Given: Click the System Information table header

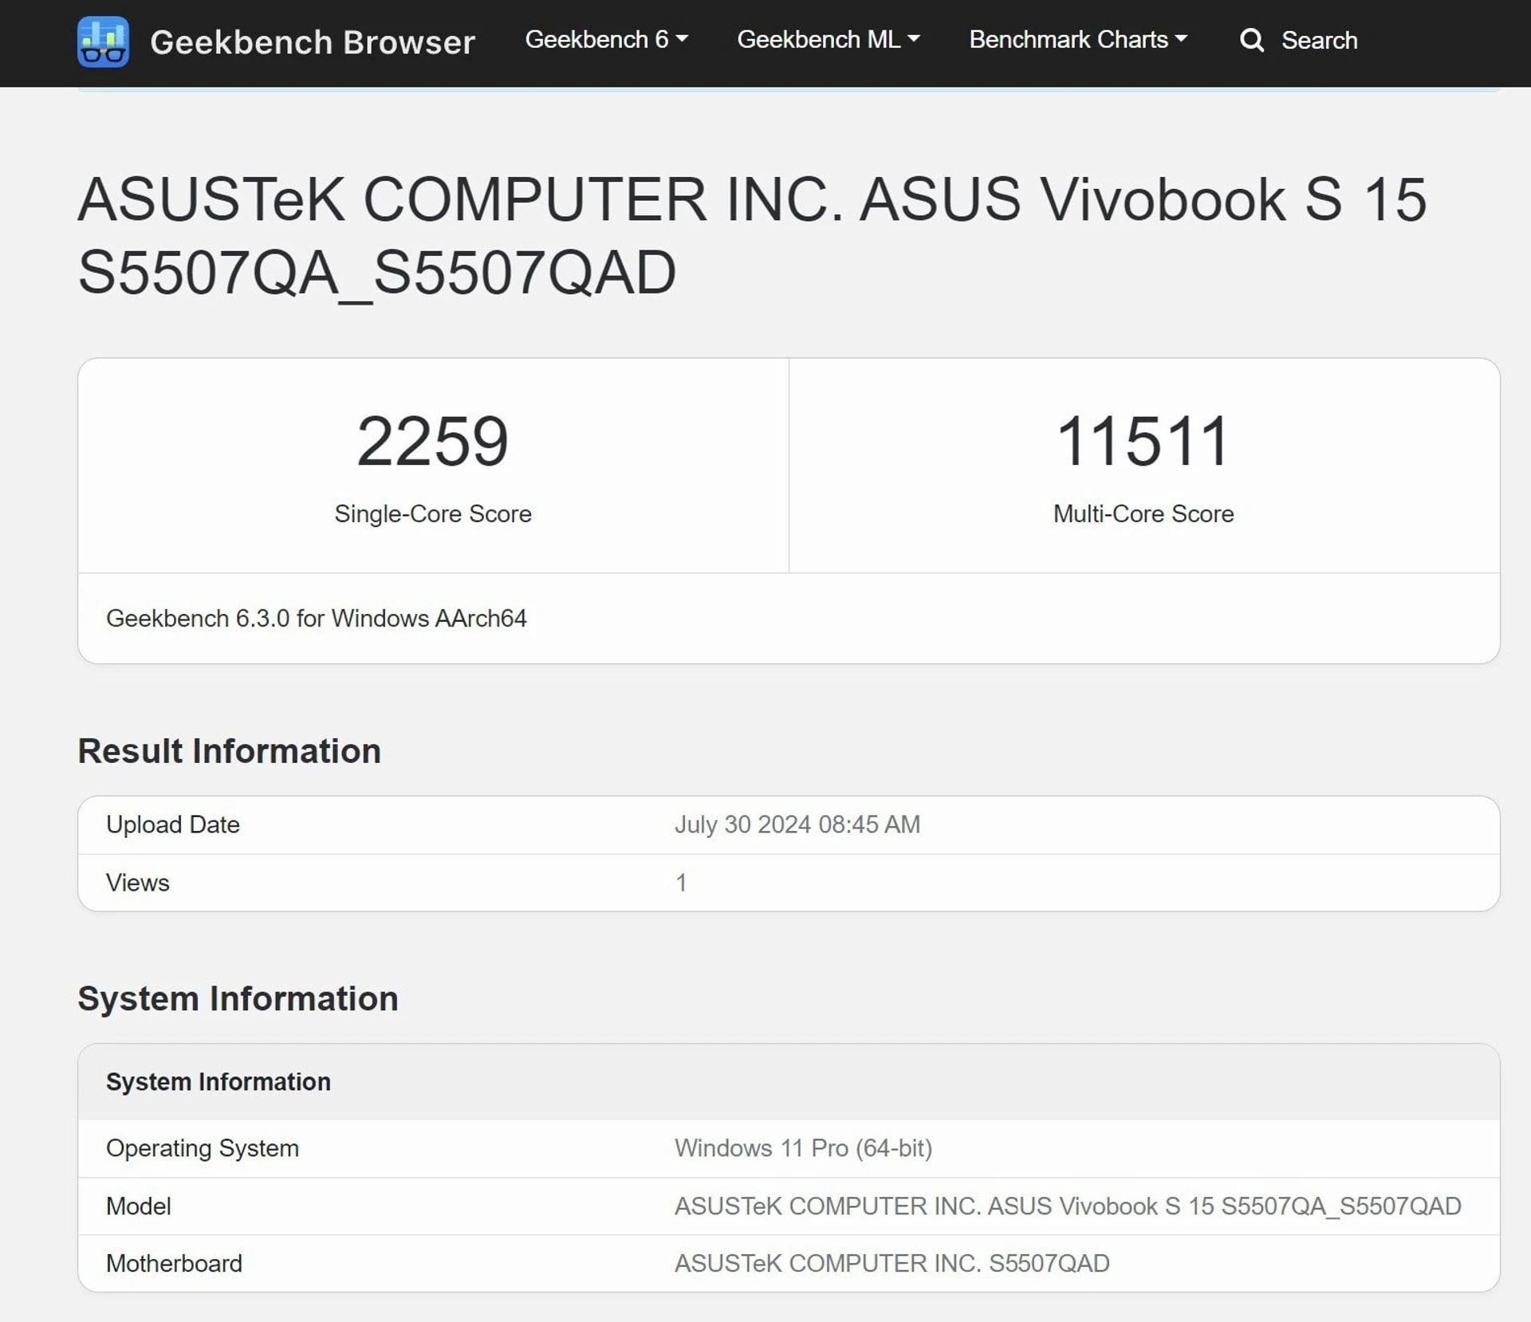Looking at the screenshot, I should pos(218,1082).
